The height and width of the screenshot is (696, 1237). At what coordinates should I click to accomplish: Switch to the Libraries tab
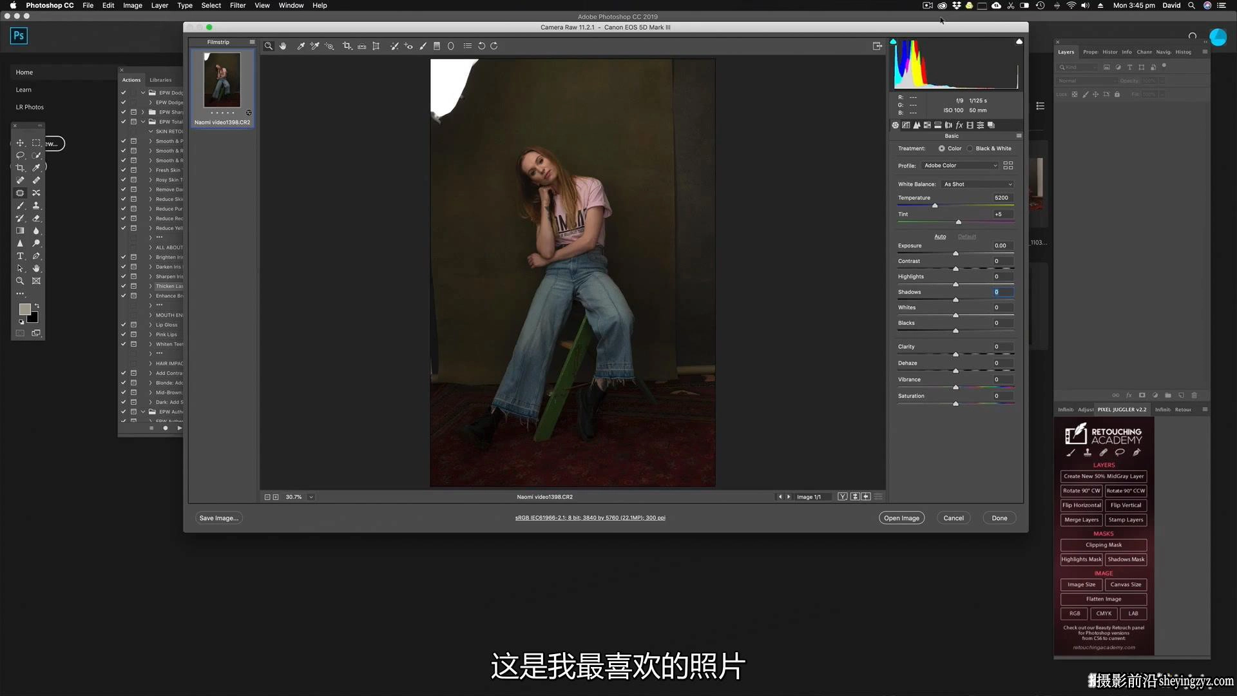click(160, 80)
